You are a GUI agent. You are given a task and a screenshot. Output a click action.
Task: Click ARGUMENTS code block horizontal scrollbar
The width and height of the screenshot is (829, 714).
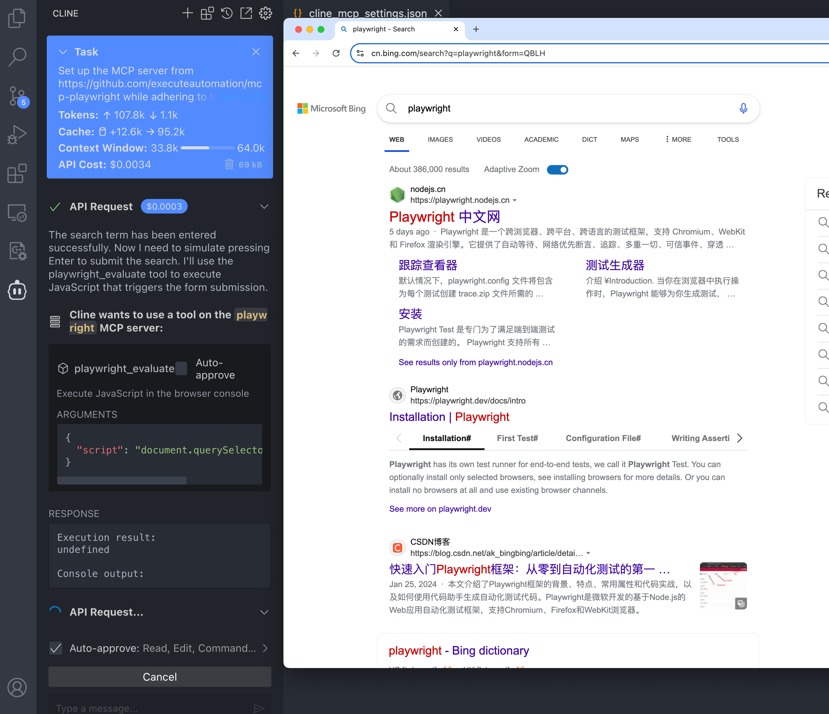tap(122, 480)
